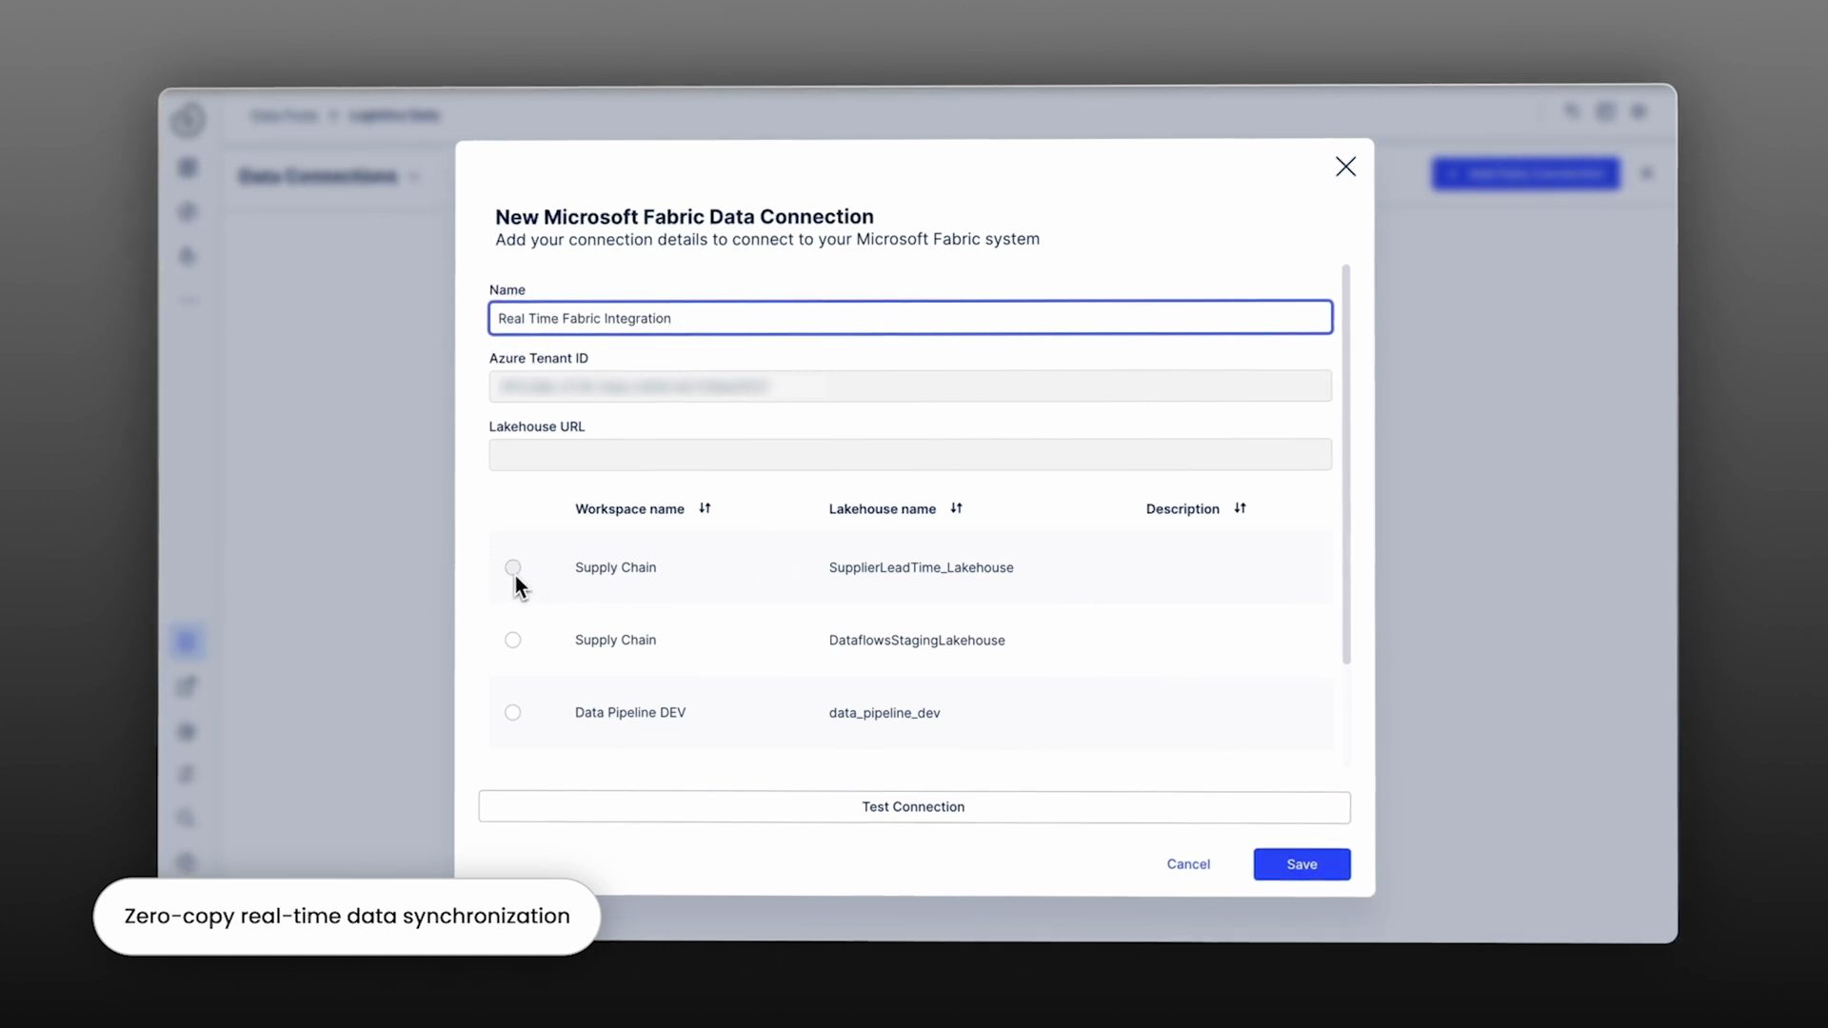This screenshot has width=1828, height=1028.
Task: Open the Data Connections heading dropdown
Action: [x=414, y=177]
